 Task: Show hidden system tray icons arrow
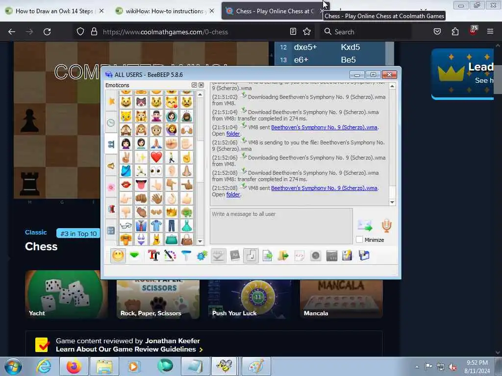click(417, 367)
